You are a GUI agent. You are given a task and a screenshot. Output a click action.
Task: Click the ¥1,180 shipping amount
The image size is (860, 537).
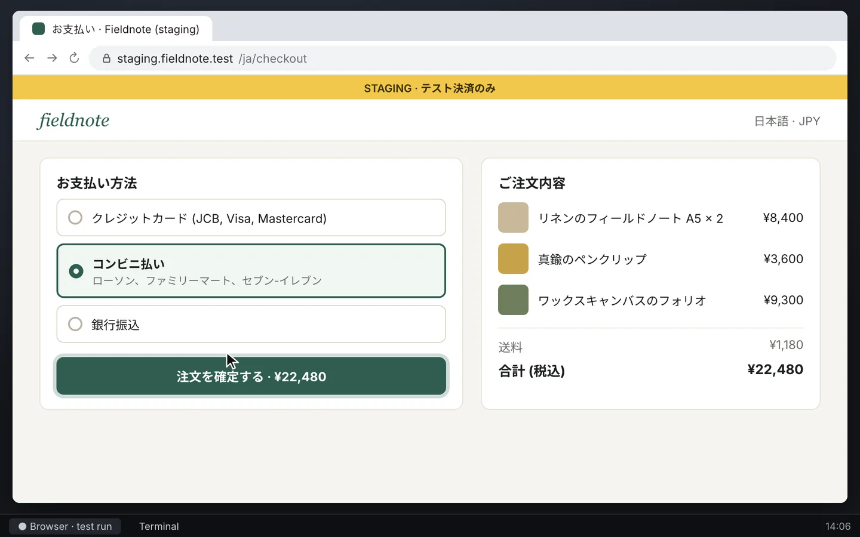(786, 345)
